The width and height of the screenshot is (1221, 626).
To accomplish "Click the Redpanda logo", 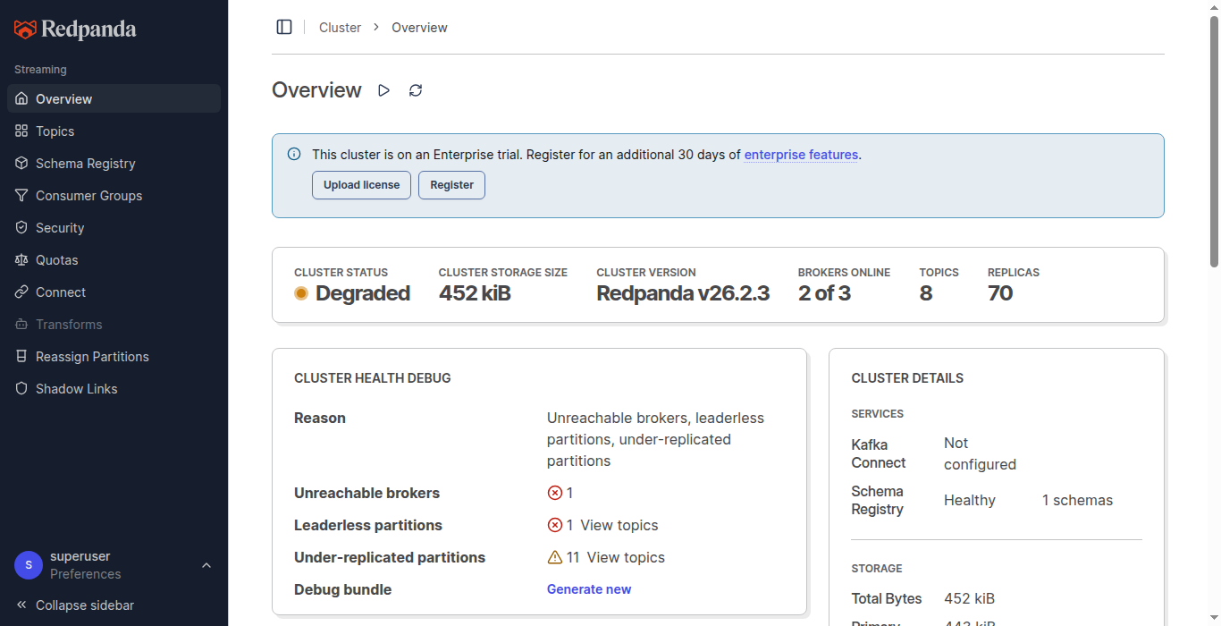I will coord(75,30).
